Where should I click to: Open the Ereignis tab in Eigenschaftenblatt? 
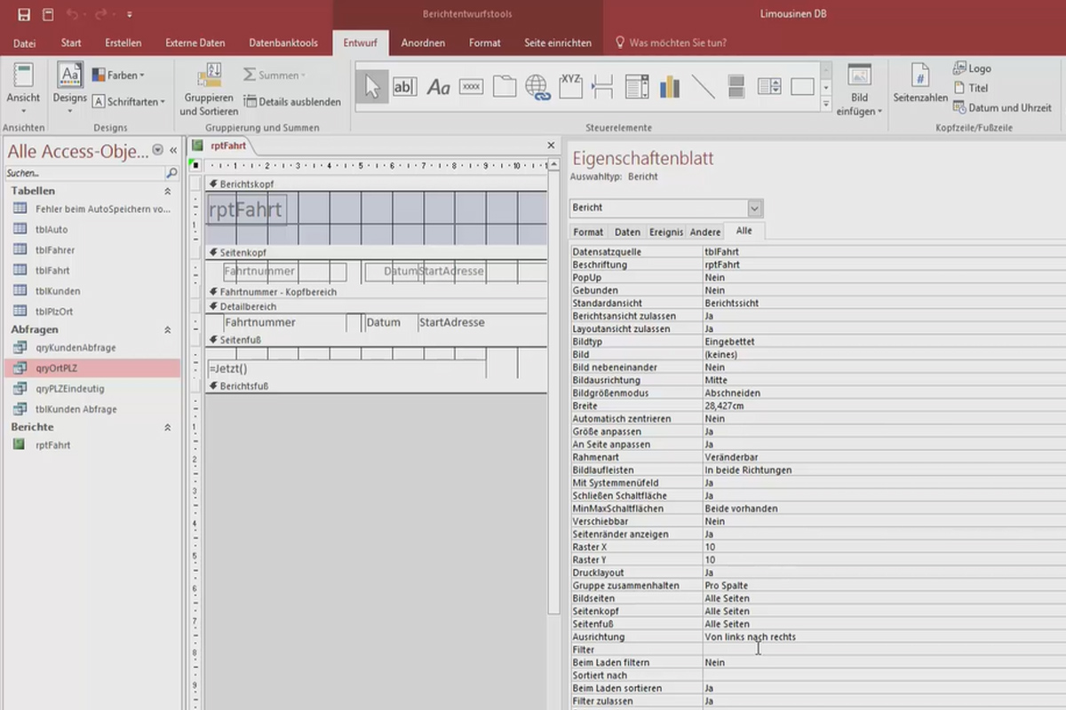click(666, 232)
